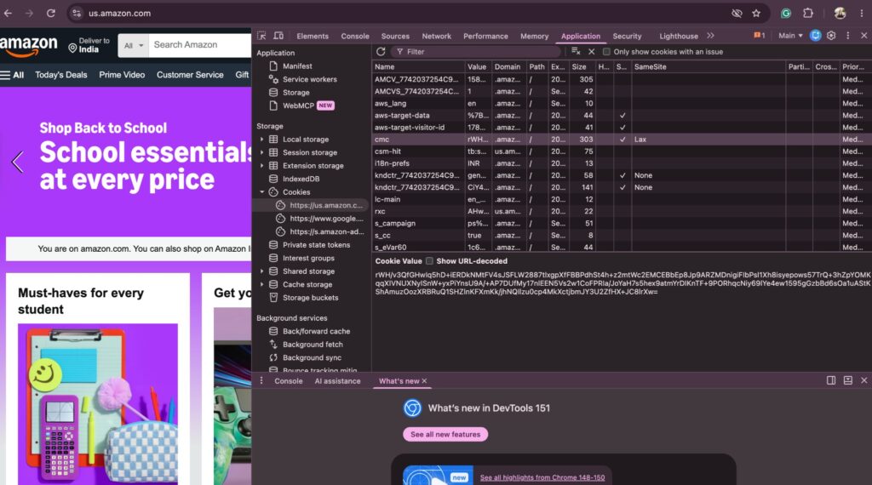The height and width of the screenshot is (485, 872).
Task: Open DevTools settings gear
Action: coord(831,36)
